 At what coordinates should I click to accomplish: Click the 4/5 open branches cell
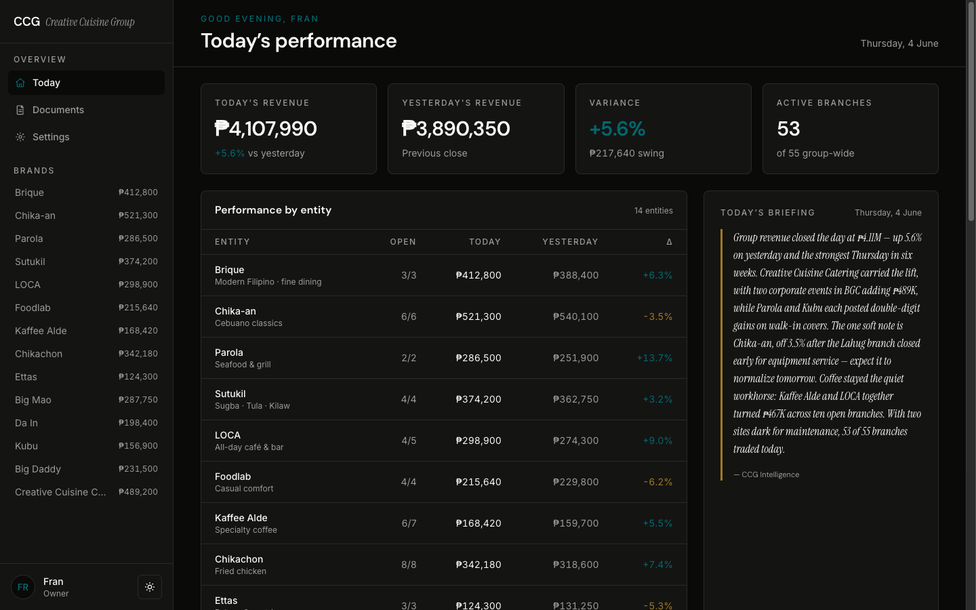click(409, 441)
